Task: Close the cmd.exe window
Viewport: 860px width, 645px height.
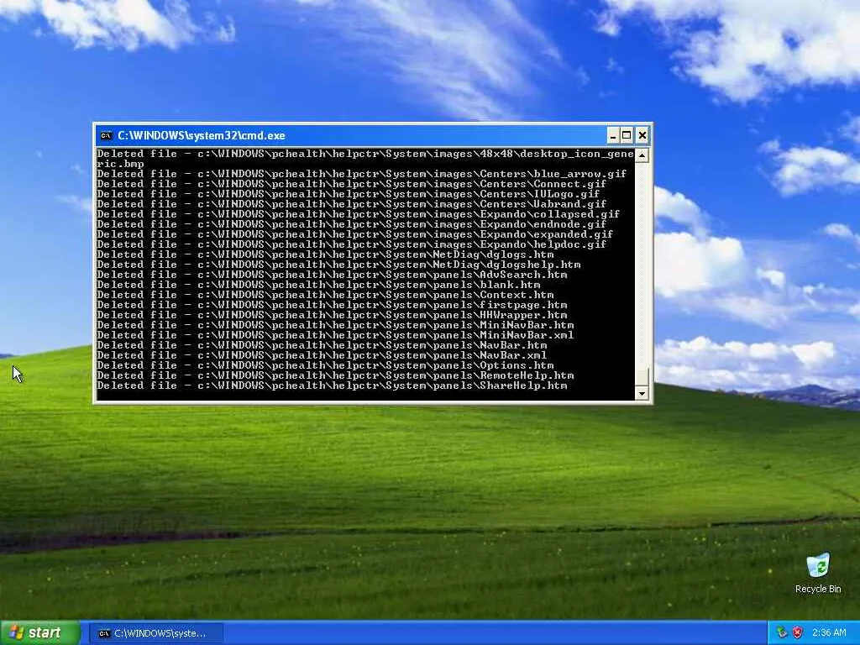Action: [642, 135]
